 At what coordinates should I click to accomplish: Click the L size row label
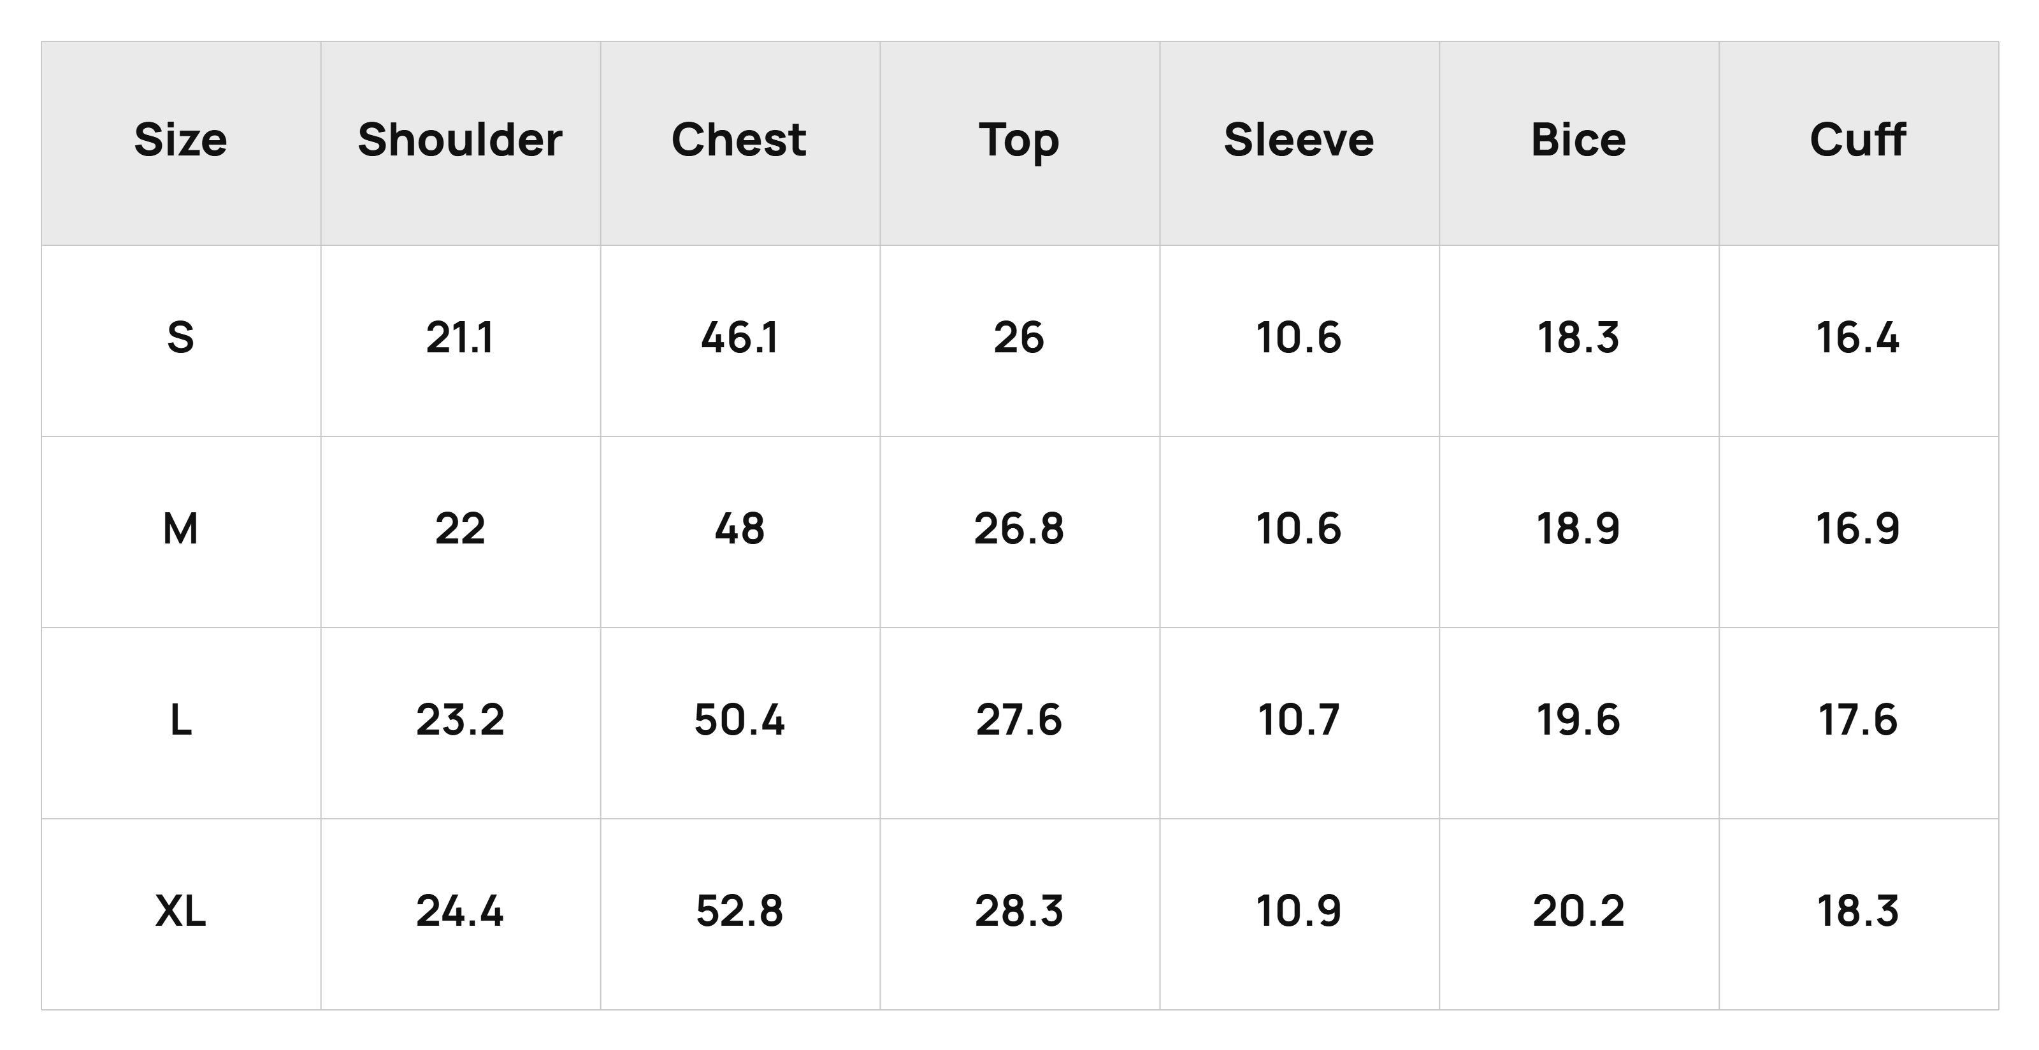point(180,720)
